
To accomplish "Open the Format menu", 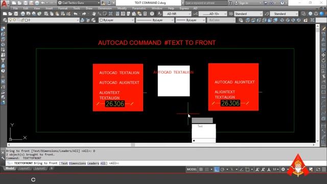I will coord(63,8).
